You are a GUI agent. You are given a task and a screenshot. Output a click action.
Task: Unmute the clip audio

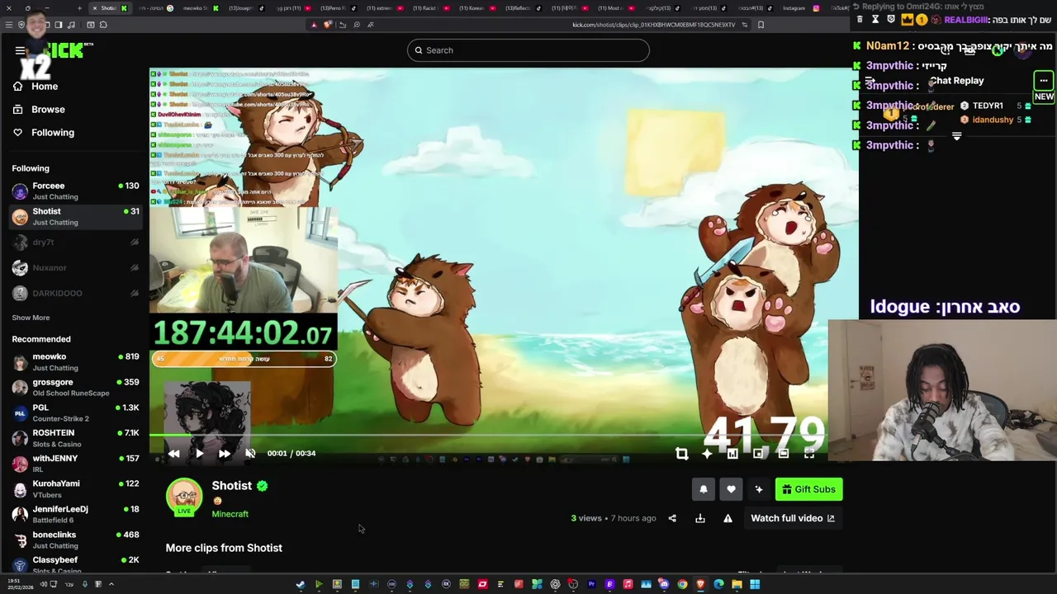(250, 454)
